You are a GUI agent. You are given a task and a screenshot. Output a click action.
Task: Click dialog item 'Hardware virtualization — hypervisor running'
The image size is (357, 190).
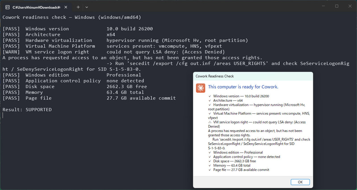(257, 107)
